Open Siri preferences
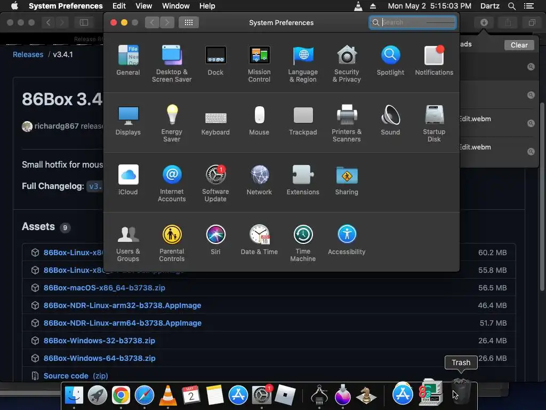This screenshot has width=546, height=410. [215, 240]
